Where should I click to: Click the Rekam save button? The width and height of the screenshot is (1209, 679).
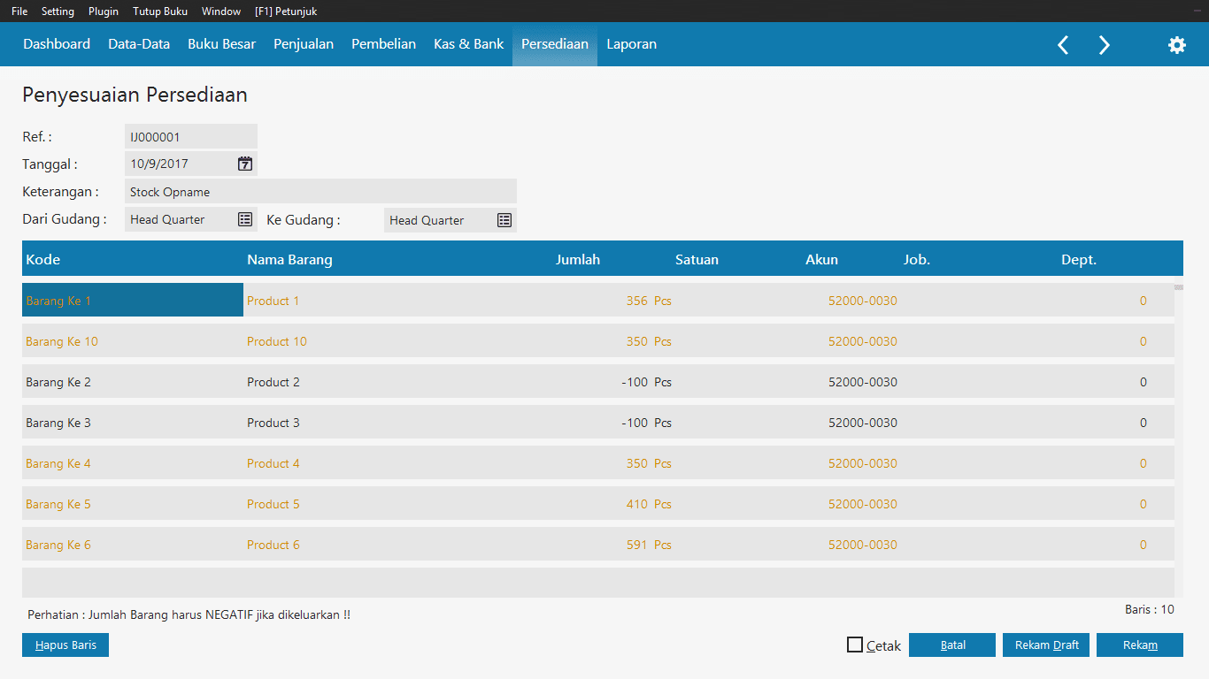1139,645
